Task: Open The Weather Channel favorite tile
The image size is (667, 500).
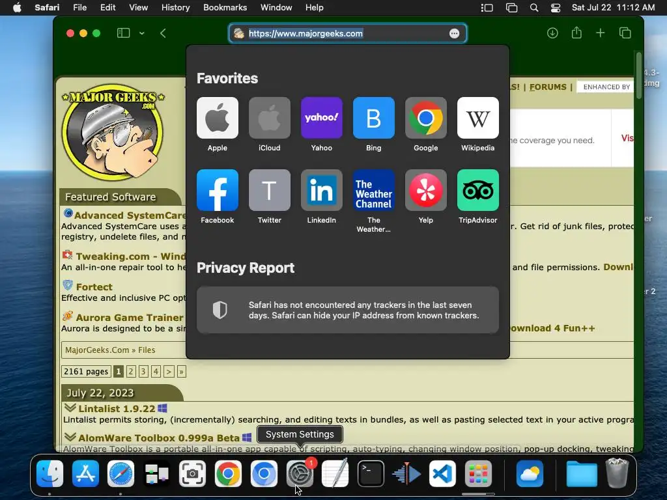Action: pyautogui.click(x=373, y=190)
